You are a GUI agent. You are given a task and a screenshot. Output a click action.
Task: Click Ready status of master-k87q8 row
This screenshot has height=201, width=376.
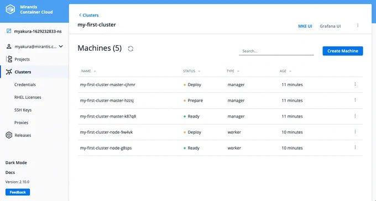click(x=194, y=116)
